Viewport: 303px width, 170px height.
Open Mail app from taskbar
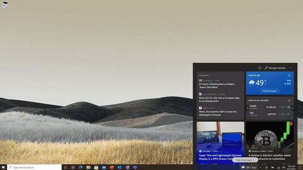[x=104, y=167]
